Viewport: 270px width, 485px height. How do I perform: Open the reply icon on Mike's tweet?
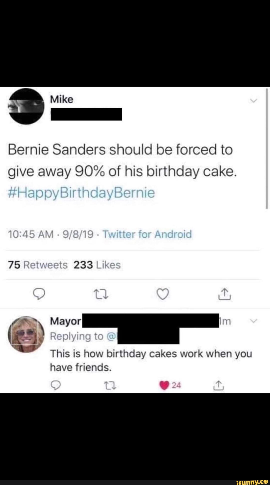(x=39, y=294)
